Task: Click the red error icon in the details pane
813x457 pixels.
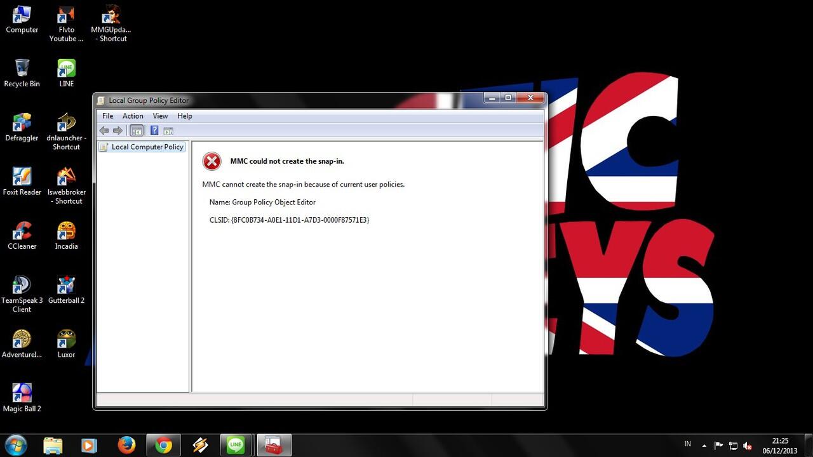Action: (212, 161)
